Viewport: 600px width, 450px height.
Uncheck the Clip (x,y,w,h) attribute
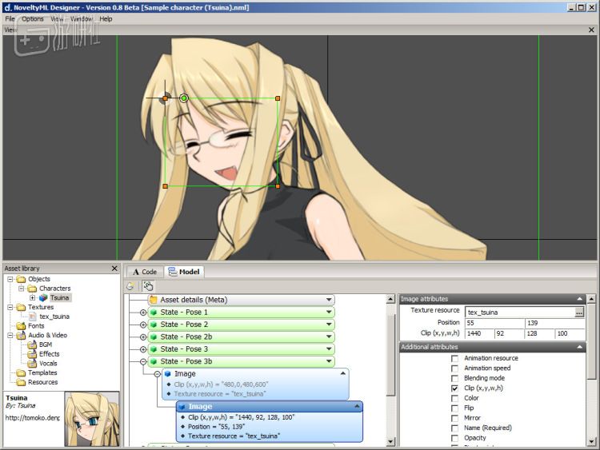(454, 388)
